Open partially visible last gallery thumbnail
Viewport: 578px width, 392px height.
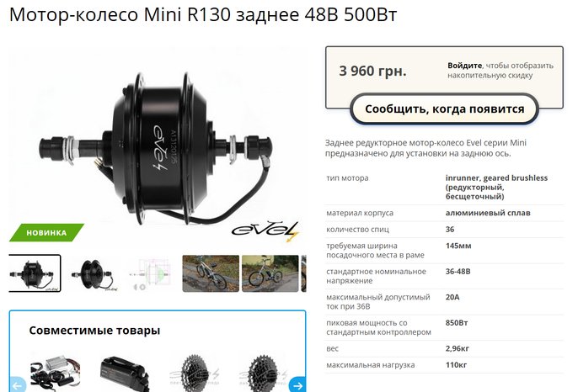click(x=303, y=273)
